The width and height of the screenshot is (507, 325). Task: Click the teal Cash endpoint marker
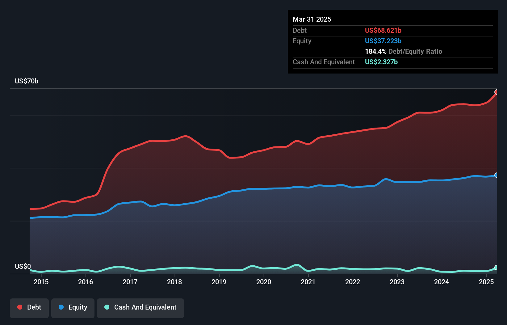pyautogui.click(x=497, y=268)
